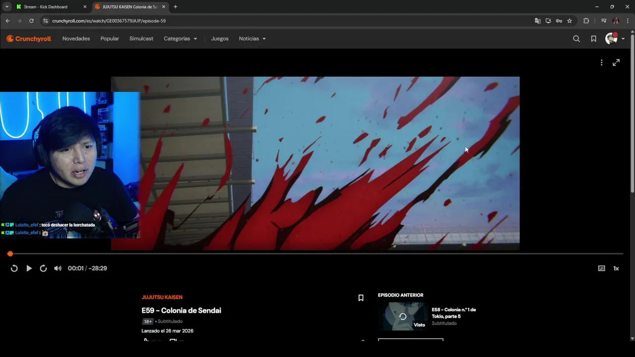
Task: Go to Crunchyroll home via logo
Action: [x=29, y=39]
